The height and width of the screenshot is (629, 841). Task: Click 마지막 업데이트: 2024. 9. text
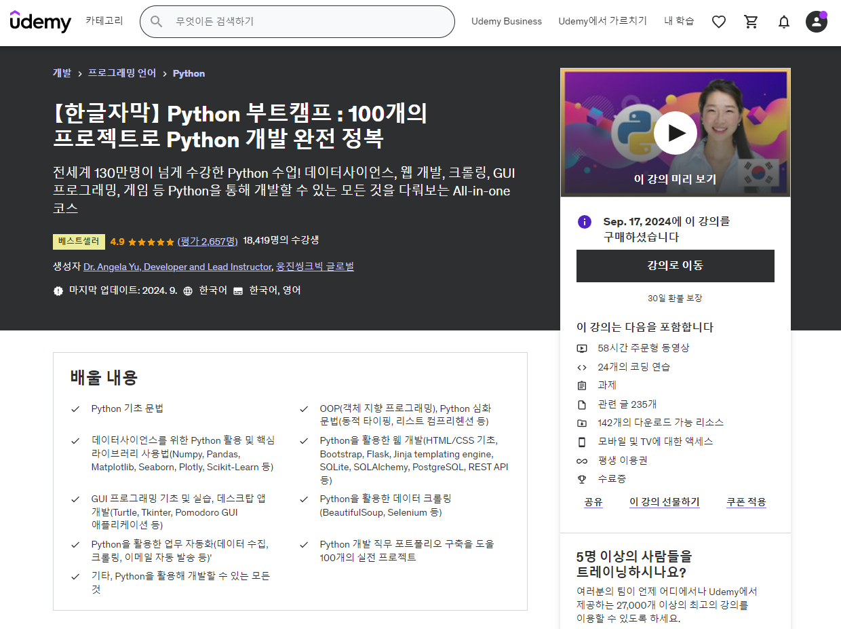(x=123, y=290)
